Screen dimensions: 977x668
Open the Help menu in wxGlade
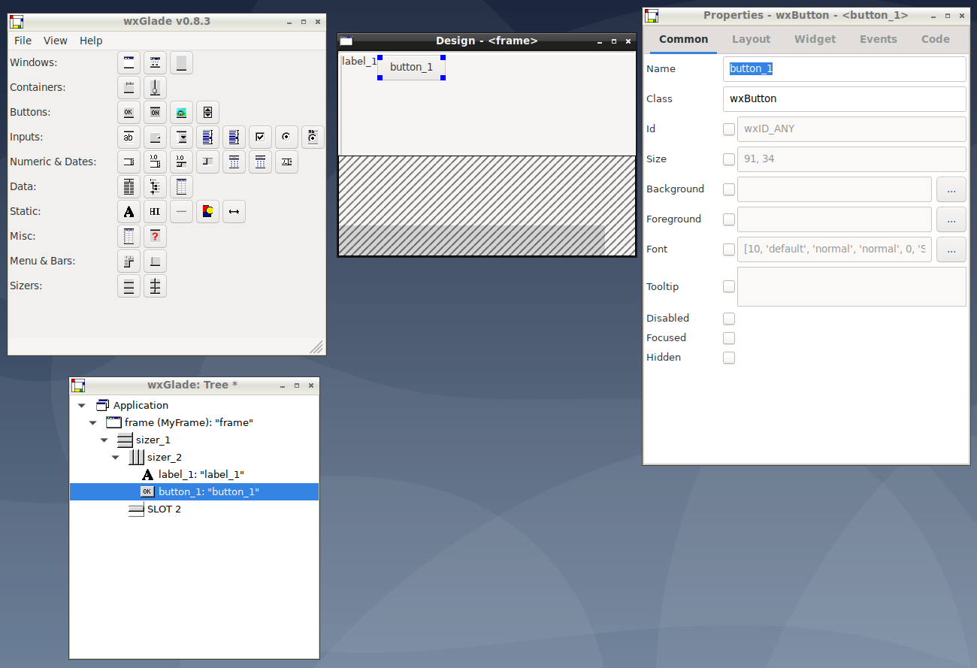coord(91,41)
